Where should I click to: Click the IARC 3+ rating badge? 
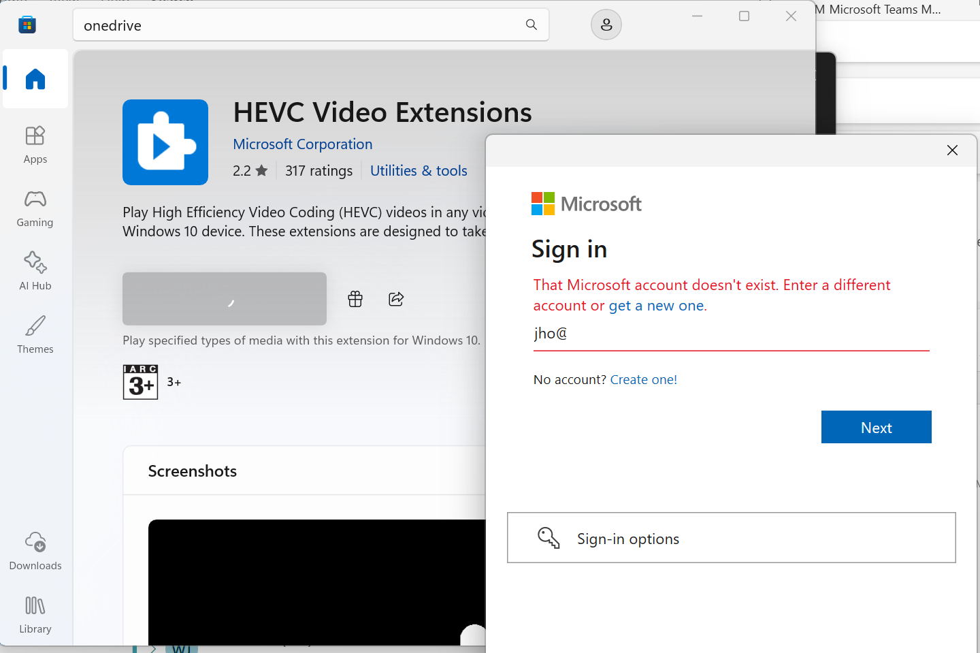(141, 382)
